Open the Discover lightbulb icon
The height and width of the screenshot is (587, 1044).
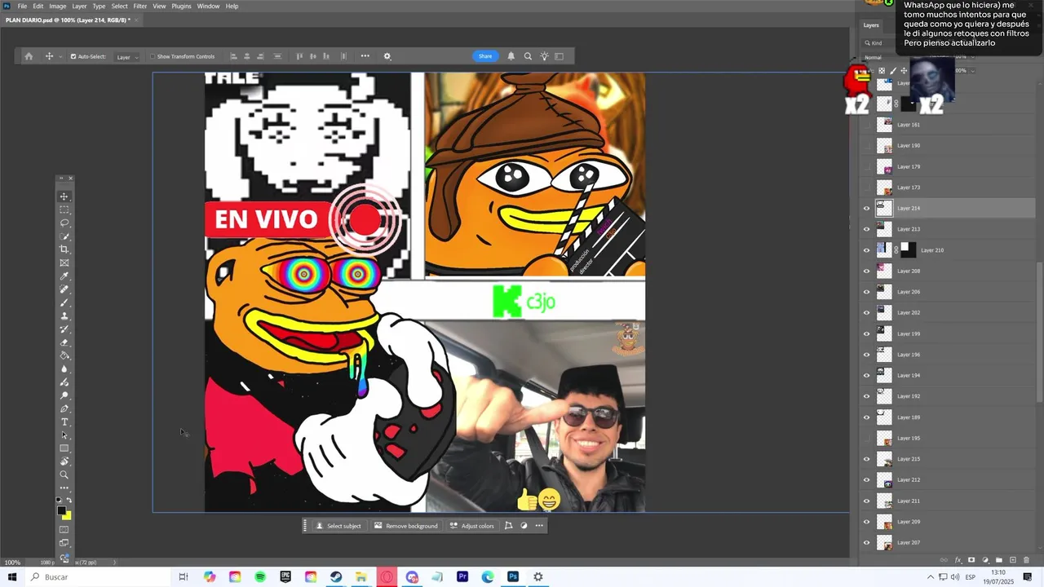(544, 56)
